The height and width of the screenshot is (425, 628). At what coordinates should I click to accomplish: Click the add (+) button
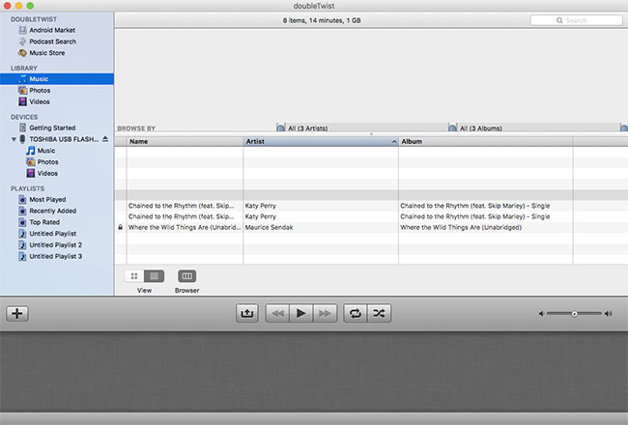tap(17, 313)
